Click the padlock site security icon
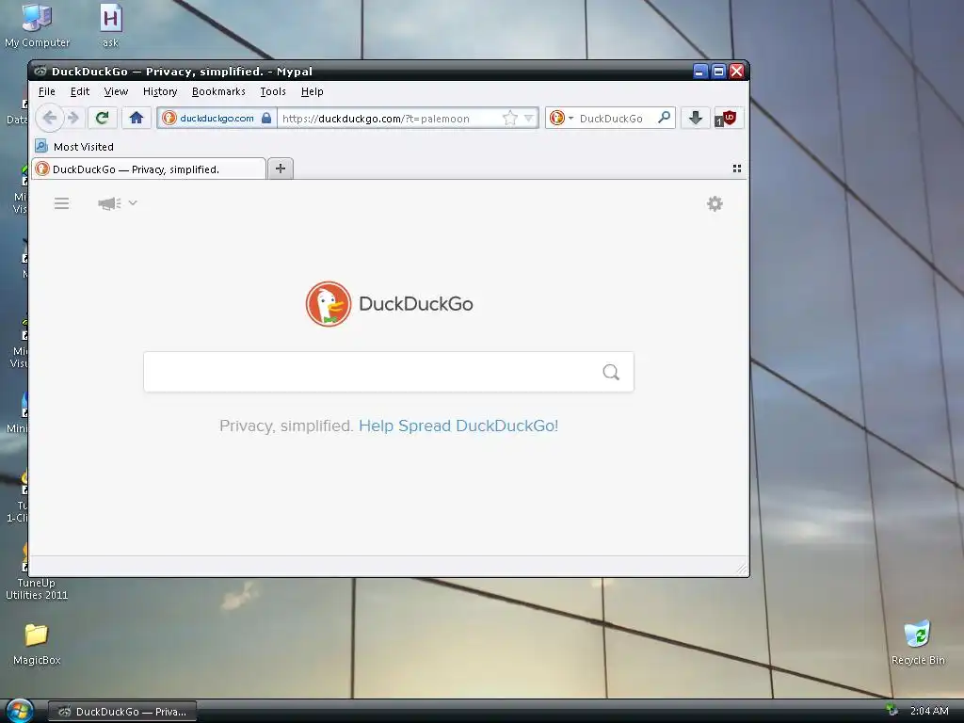Screen dimensions: 964x723 coord(266,118)
